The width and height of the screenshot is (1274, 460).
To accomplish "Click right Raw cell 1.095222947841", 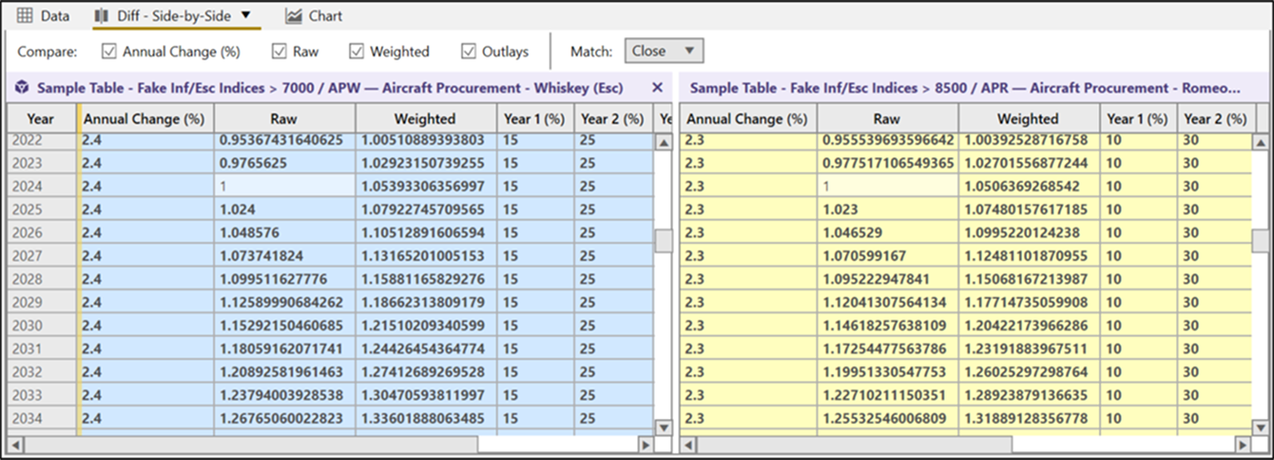I will coord(887,278).
